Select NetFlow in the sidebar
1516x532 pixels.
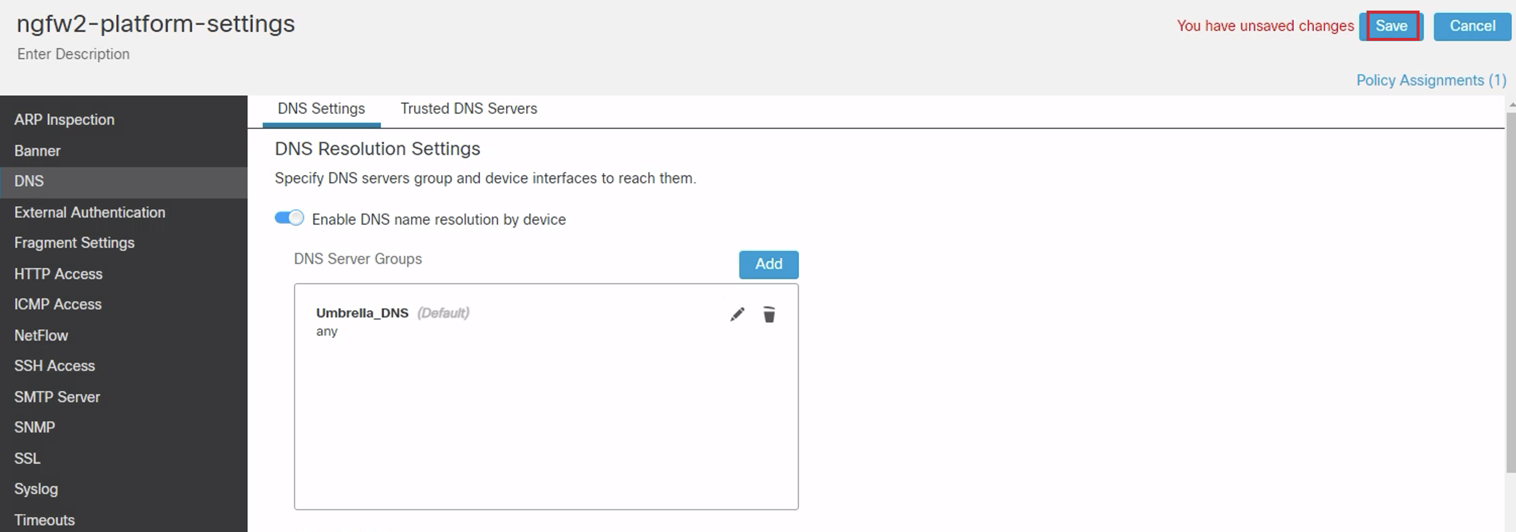click(124, 336)
